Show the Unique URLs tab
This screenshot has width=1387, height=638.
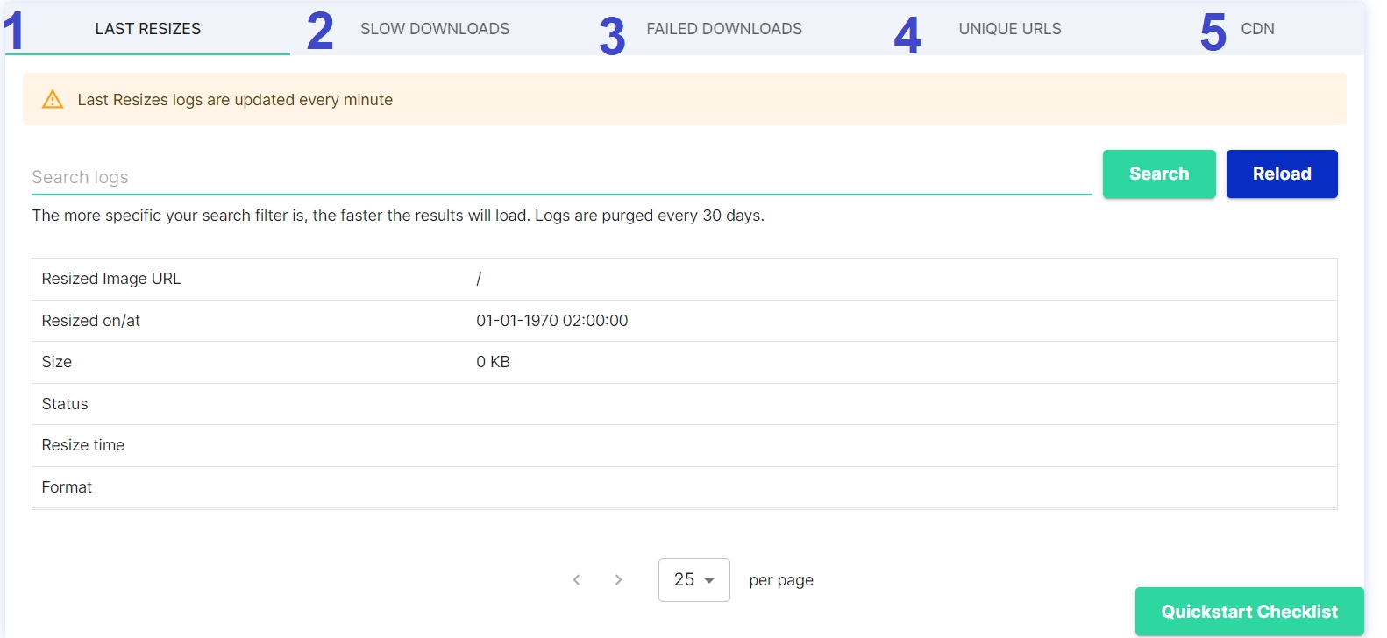click(1009, 29)
